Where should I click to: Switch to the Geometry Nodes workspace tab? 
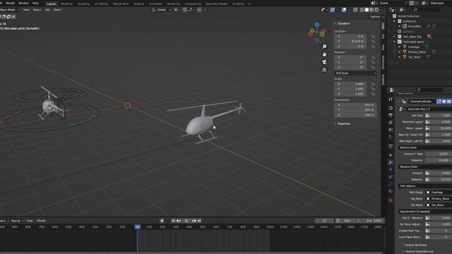[217, 4]
